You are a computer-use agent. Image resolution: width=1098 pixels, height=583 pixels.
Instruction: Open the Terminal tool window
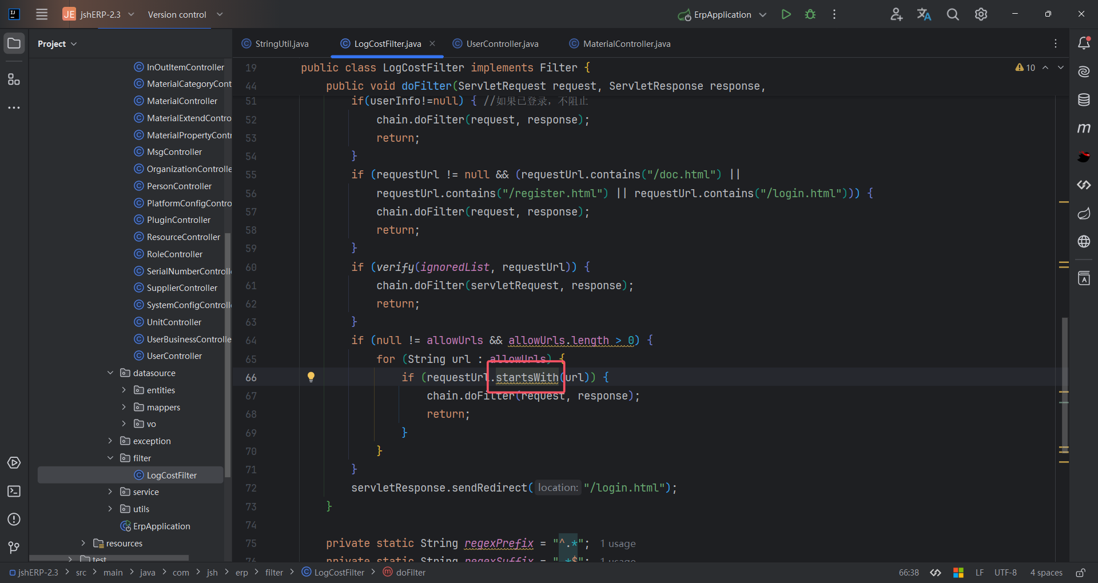coord(14,491)
